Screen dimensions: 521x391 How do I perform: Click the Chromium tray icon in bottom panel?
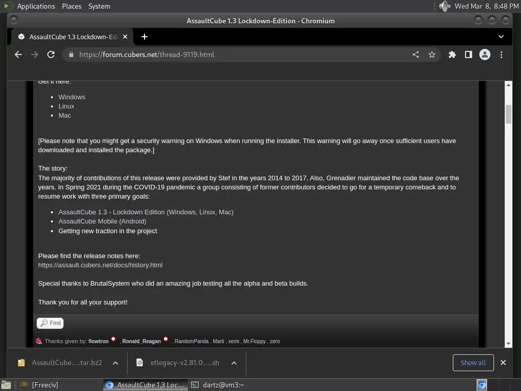click(x=482, y=385)
